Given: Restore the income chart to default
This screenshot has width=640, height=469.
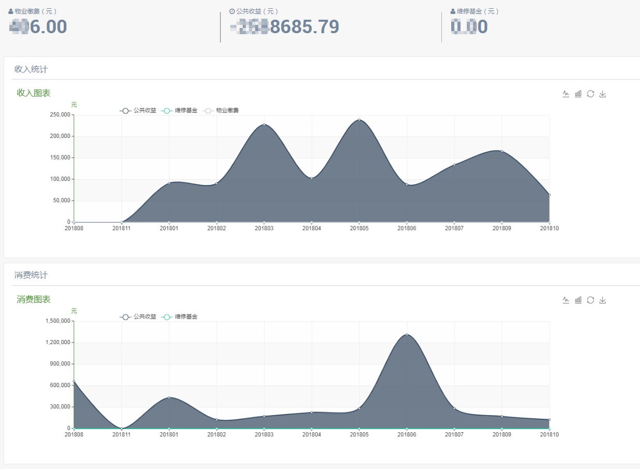Looking at the screenshot, I should coord(590,94).
